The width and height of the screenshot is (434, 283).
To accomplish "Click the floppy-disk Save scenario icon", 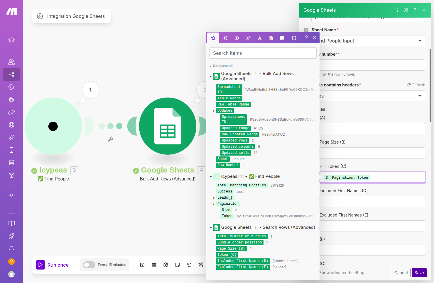I will point(142,265).
